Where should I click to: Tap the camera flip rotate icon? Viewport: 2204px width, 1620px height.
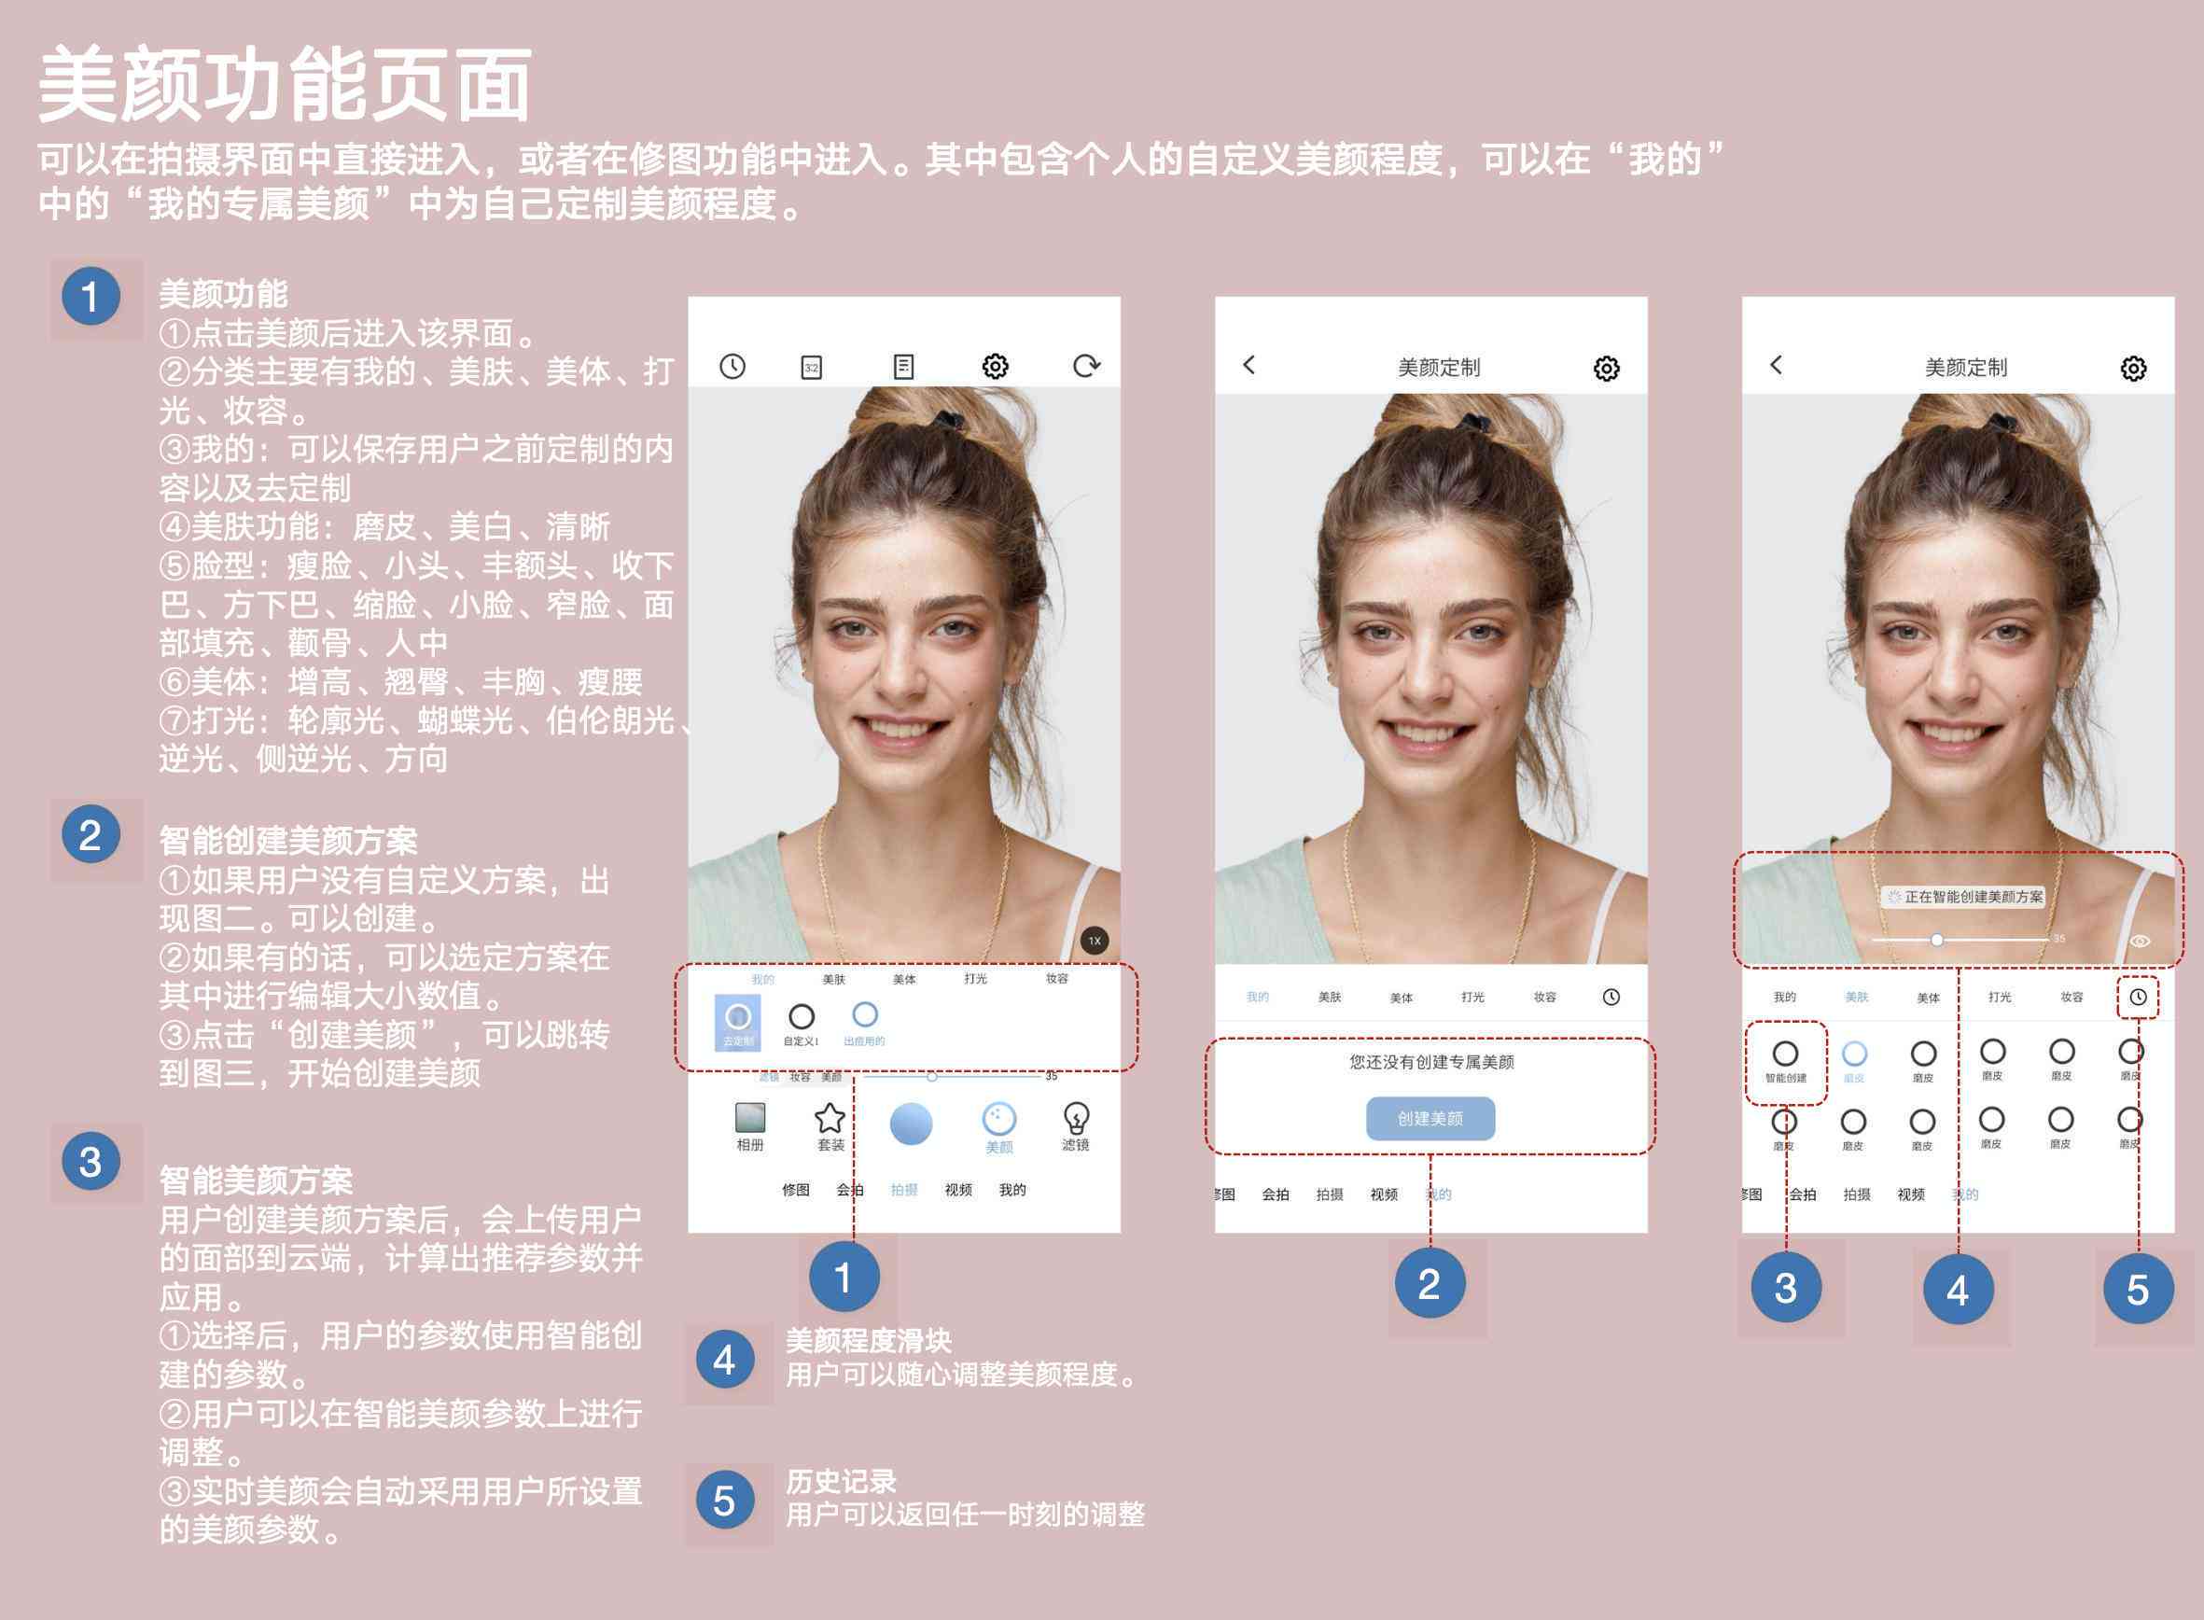[1086, 366]
